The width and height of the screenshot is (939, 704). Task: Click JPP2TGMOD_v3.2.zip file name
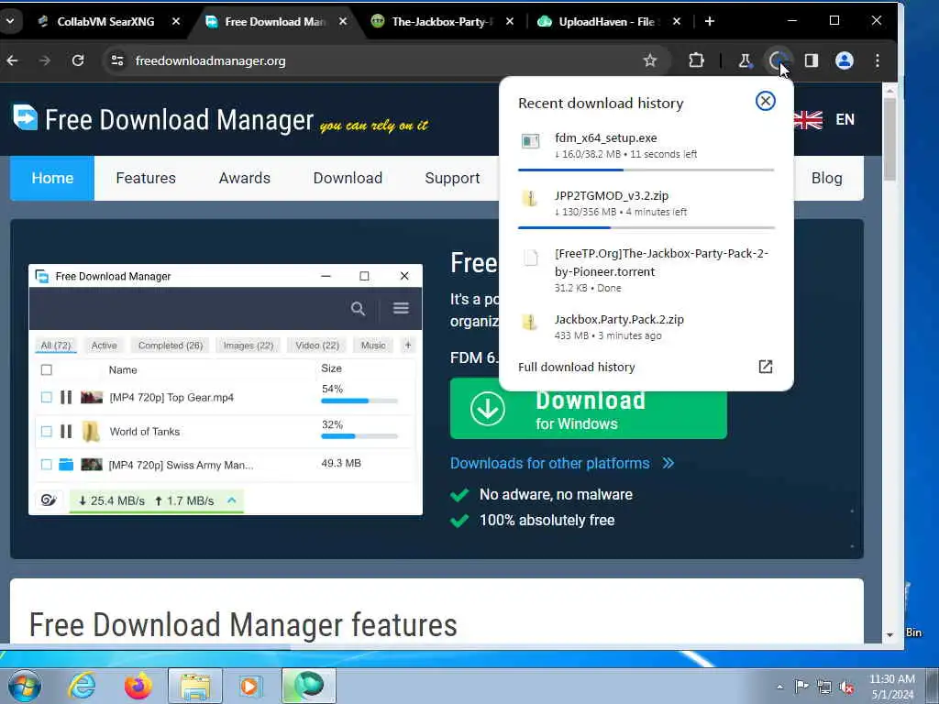tap(612, 196)
